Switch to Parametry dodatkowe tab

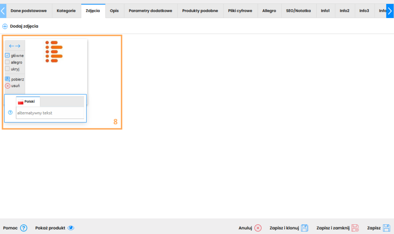click(150, 11)
